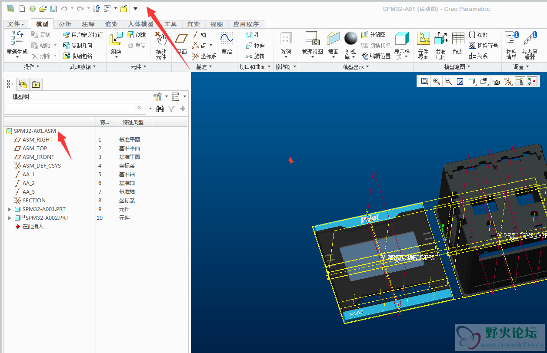Click the New file icon in quick access toolbar
The image size is (547, 353).
tap(22, 9)
